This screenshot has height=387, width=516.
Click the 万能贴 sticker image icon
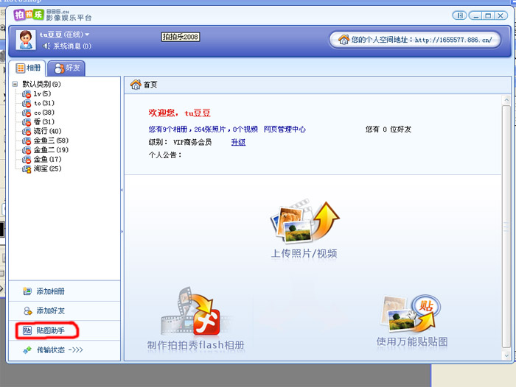(411, 313)
